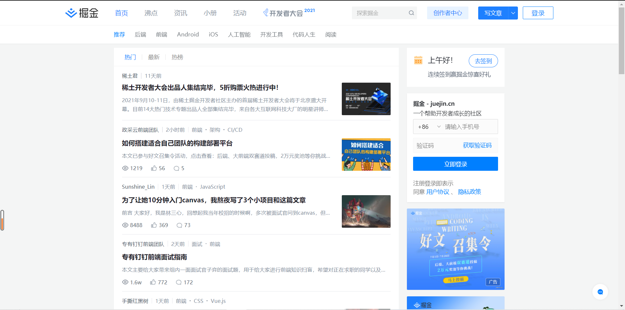Switch to 热门 sort tab
This screenshot has width=625, height=310.
[x=130, y=57]
